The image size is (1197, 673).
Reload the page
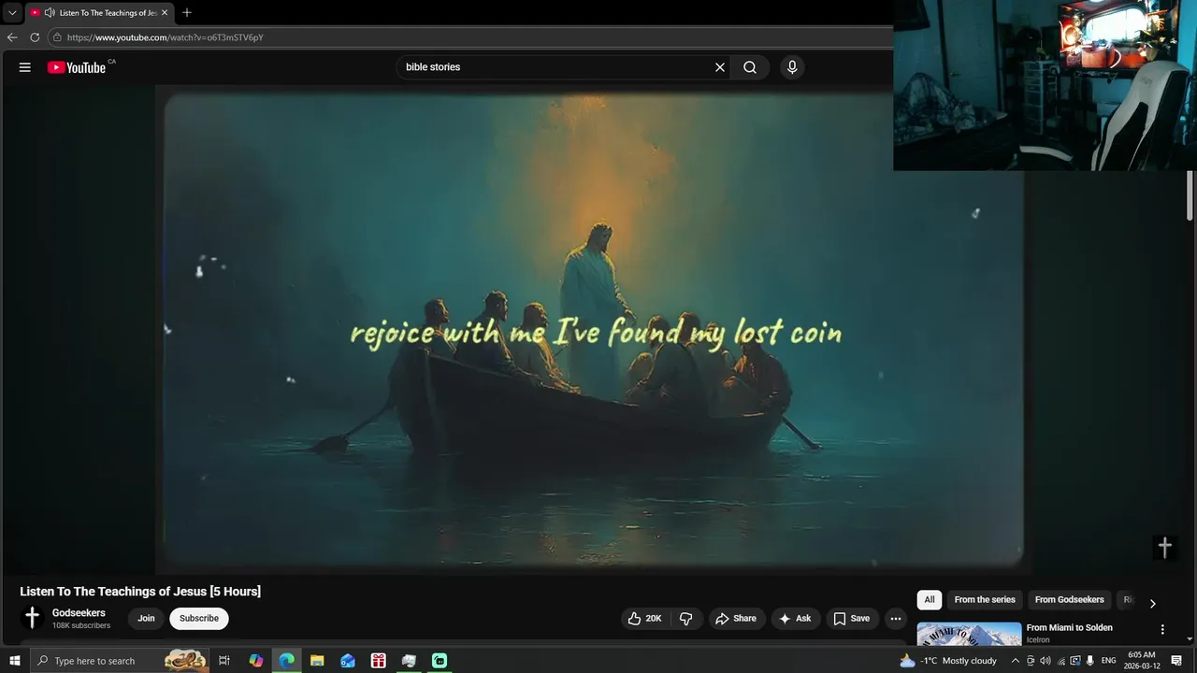point(35,37)
